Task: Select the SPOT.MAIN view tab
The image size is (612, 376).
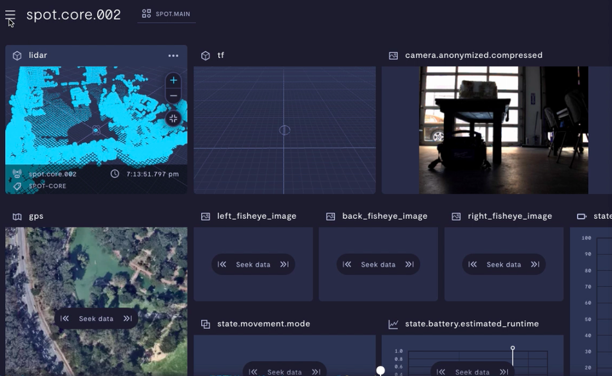Action: tap(166, 14)
